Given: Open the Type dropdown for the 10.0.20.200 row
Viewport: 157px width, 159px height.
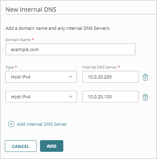Looking at the screenshot, I should click(41, 77).
